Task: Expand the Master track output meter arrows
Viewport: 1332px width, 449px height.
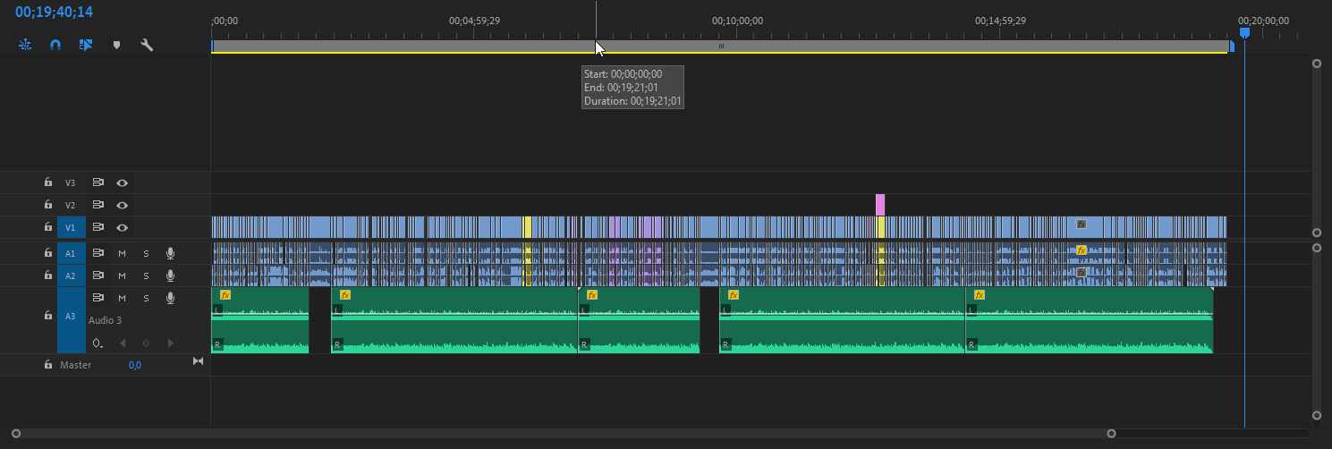Action: click(x=198, y=361)
